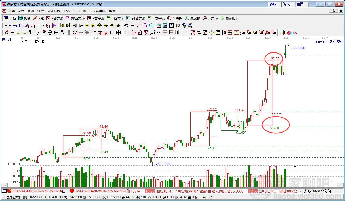Select the percent % retracement tool
The image size is (345, 201).
click(199, 33)
